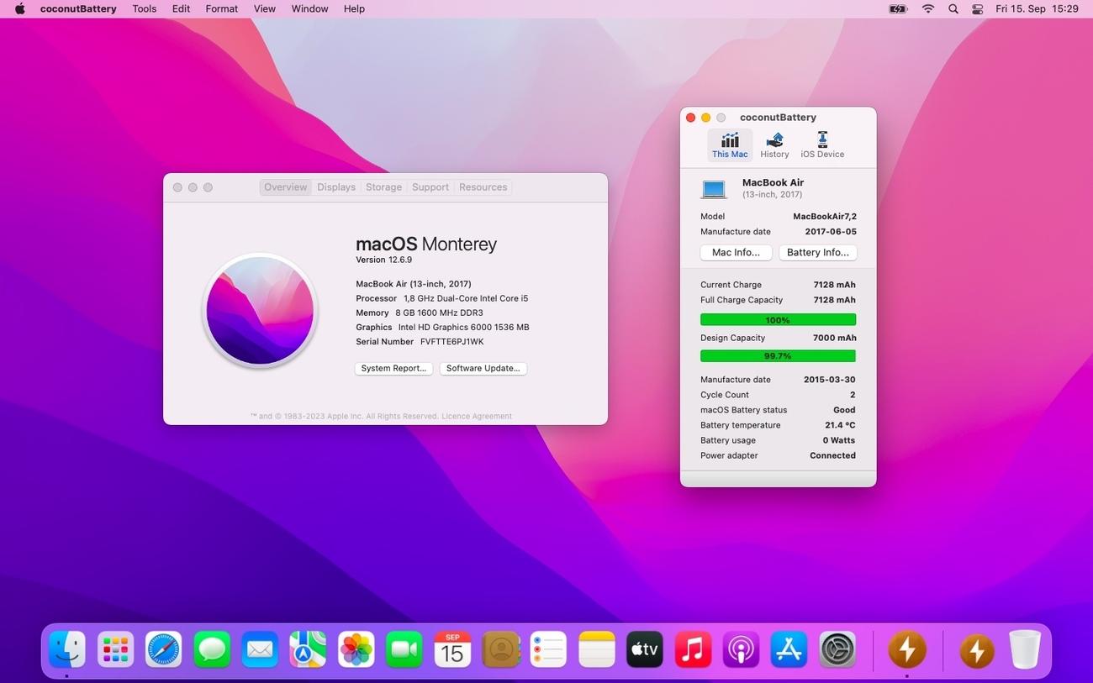
Task: Open the History view in coconutBattery
Action: (x=774, y=145)
